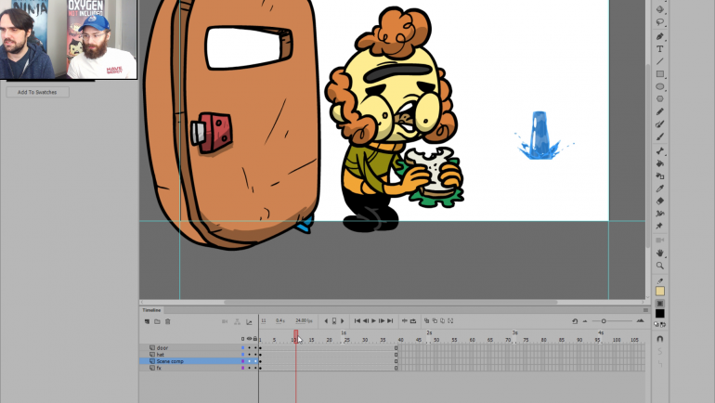Viewport: 715px width, 403px height.
Task: Select the Paint Brush tool
Action: (660, 124)
